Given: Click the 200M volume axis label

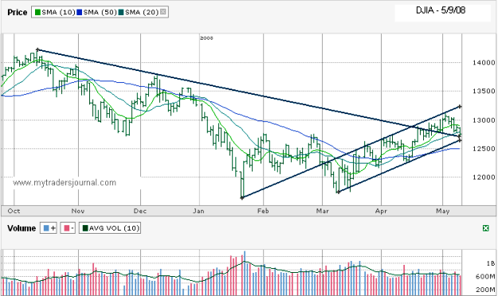Looking at the screenshot, I should [485, 290].
